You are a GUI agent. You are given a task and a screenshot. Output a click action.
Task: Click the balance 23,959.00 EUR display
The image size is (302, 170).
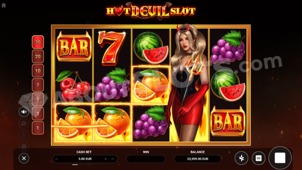[198, 159]
